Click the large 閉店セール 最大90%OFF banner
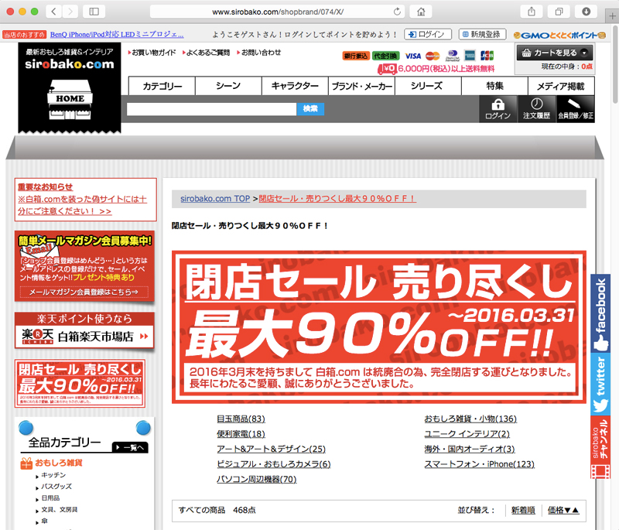This screenshot has width=619, height=530. pos(379,327)
